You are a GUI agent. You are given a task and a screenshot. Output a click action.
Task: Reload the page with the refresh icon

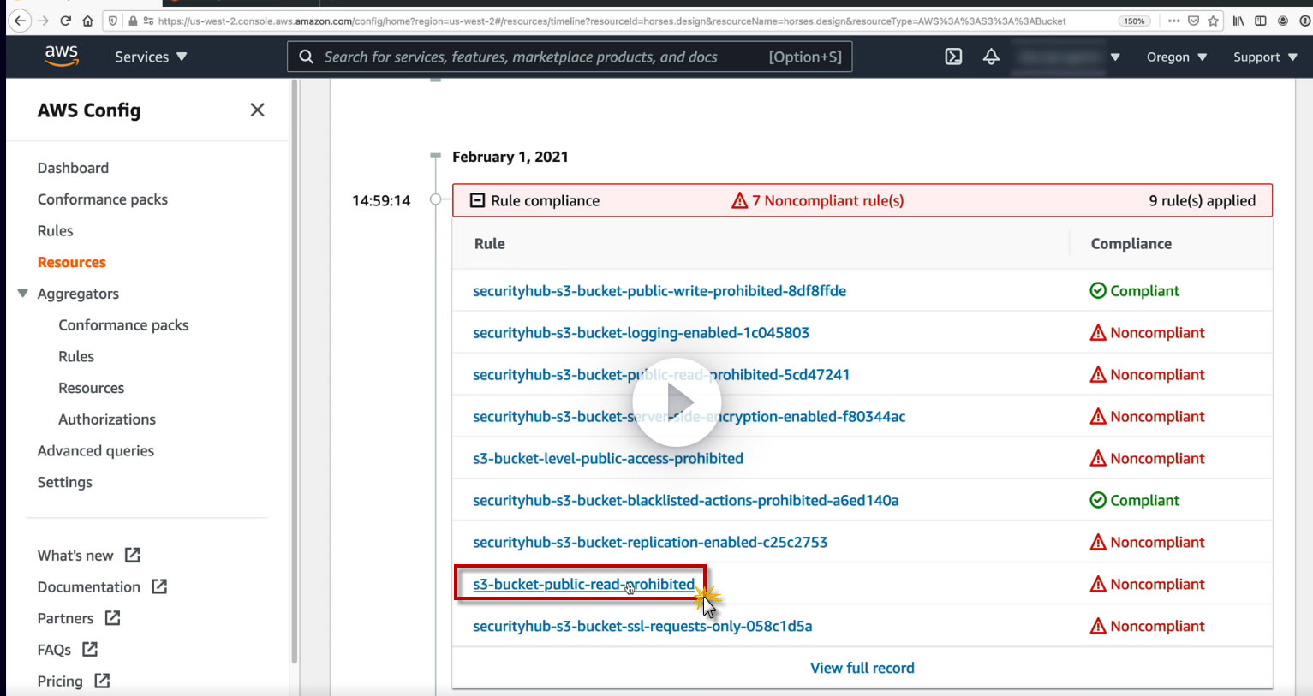(x=66, y=21)
